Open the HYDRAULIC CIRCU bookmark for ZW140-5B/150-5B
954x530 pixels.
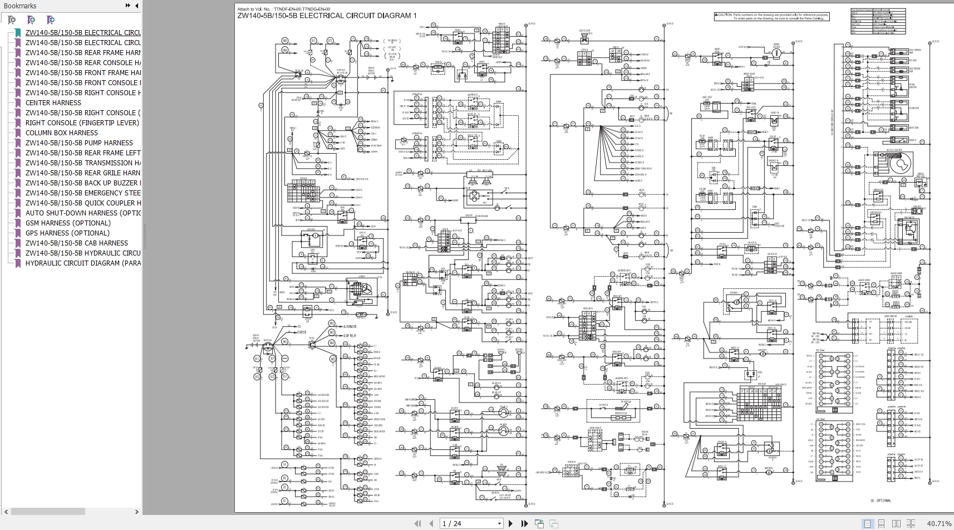tap(83, 253)
